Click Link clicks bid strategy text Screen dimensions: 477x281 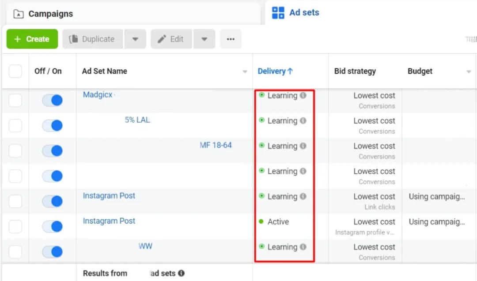[x=380, y=207]
